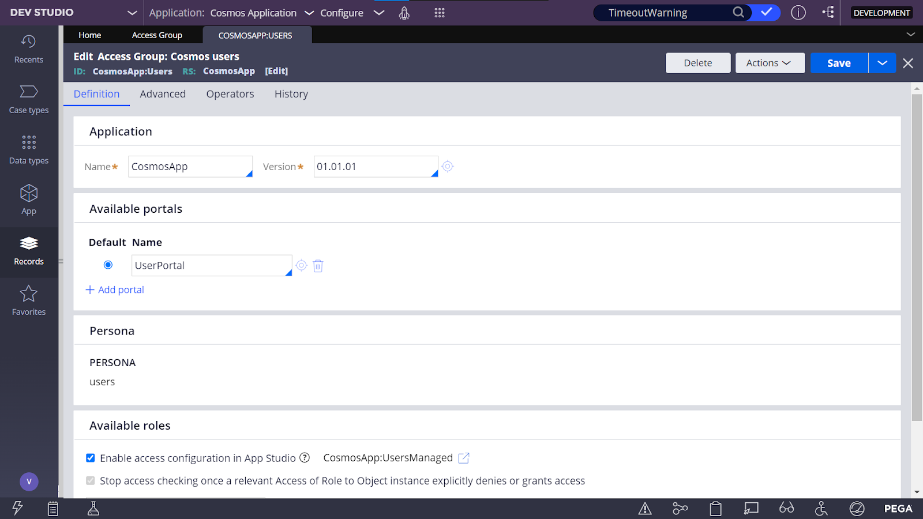Toggle Enable access configuration in App Studio
The image size is (923, 519).
tap(91, 458)
